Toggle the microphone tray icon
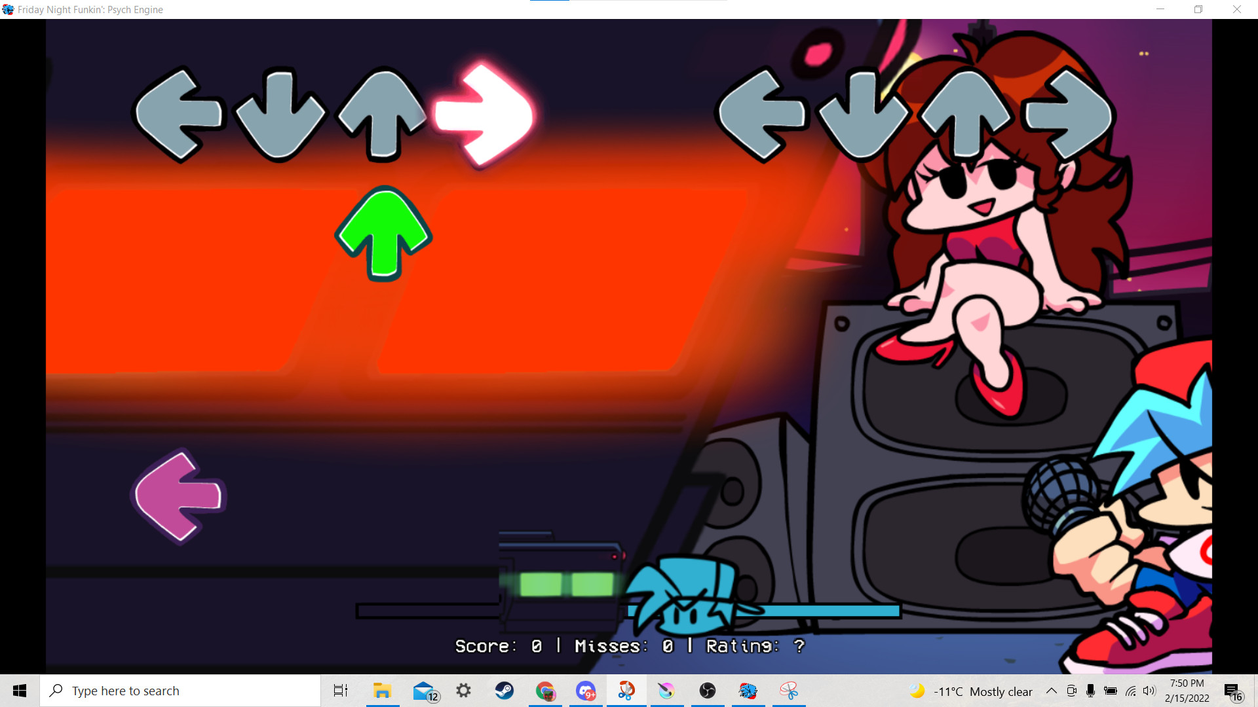Screen dimensions: 1258x707 tap(1090, 691)
